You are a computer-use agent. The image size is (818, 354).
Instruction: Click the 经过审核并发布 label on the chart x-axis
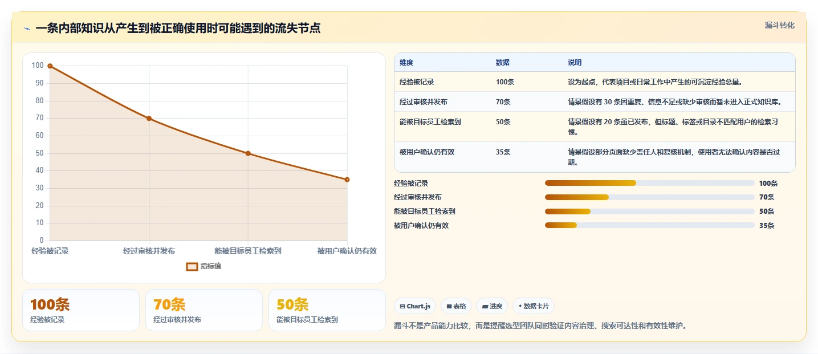point(149,251)
